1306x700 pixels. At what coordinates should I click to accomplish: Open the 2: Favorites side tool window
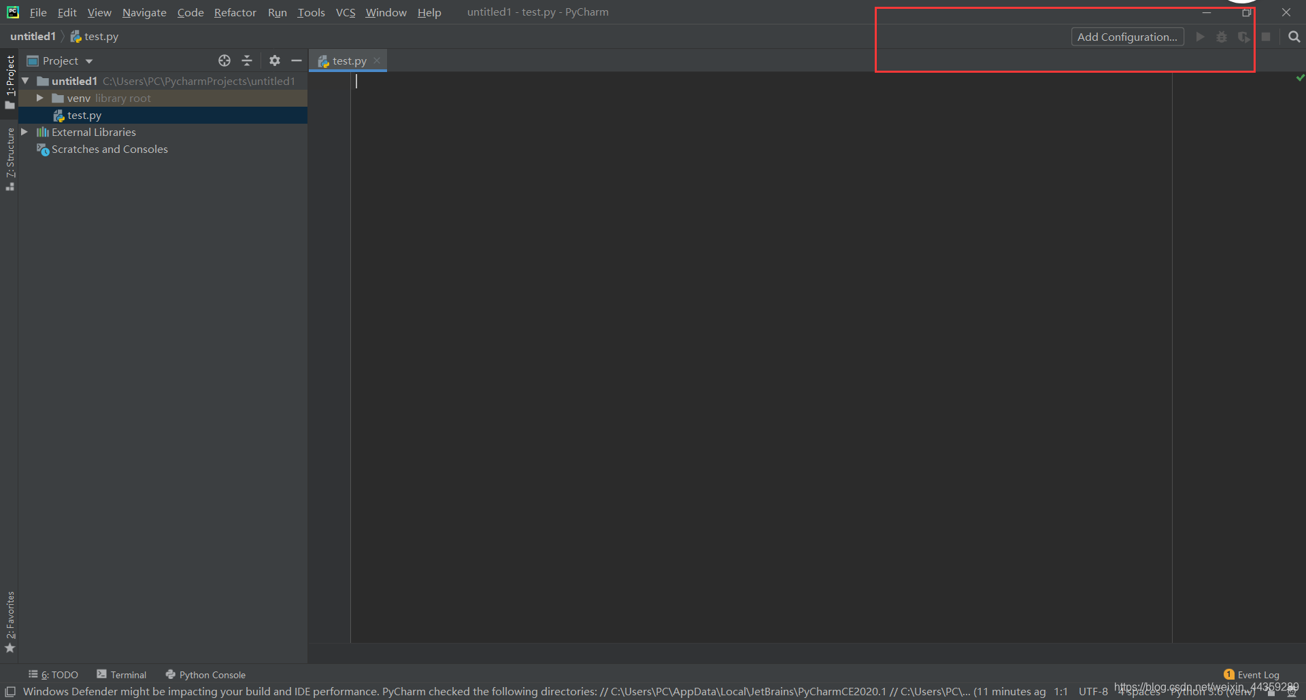tap(10, 622)
